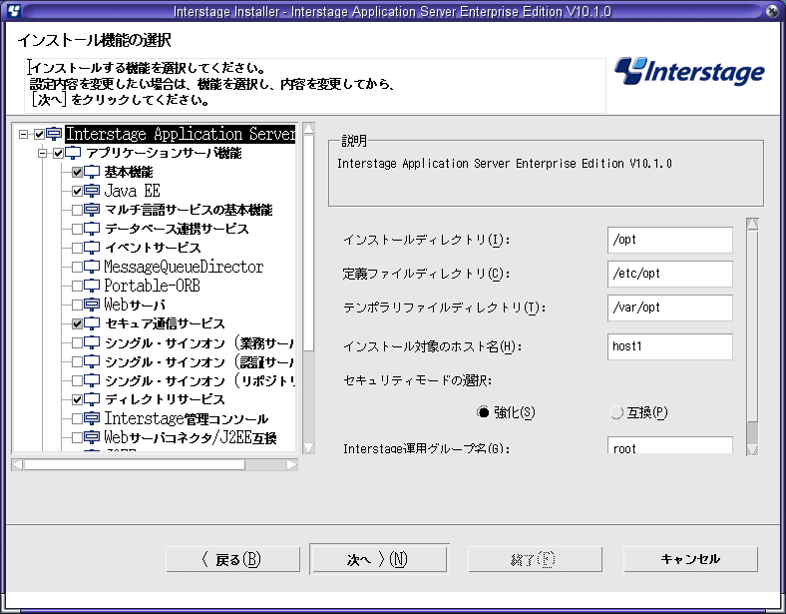Click the 基本機能 monitor icon

coord(91,172)
